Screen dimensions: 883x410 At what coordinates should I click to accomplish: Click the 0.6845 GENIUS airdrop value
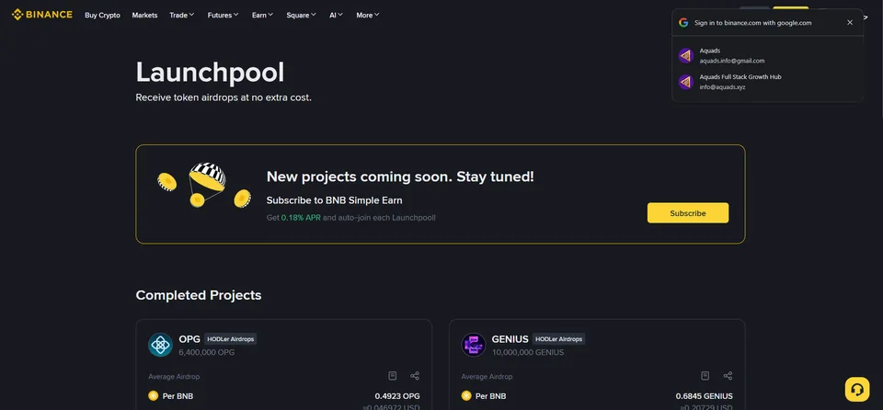705,396
